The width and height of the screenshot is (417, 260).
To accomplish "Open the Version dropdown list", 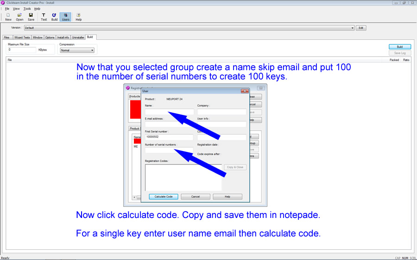I will coord(352,28).
